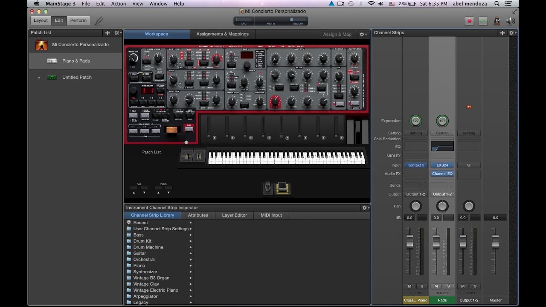The image size is (546, 307).
Task: Click the Pan knob on Class...Piano strip
Action: pyautogui.click(x=415, y=206)
